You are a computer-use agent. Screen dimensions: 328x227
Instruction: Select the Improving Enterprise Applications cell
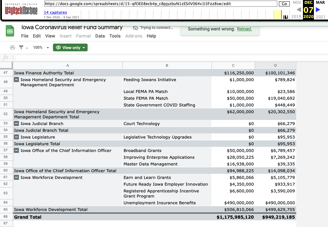pyautogui.click(x=167, y=157)
